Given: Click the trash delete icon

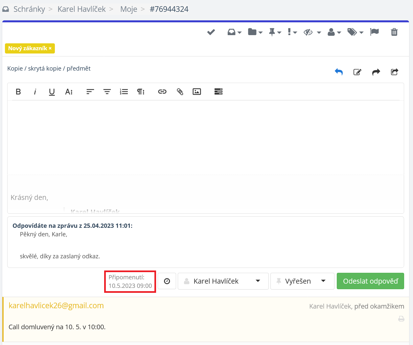Looking at the screenshot, I should (x=394, y=32).
